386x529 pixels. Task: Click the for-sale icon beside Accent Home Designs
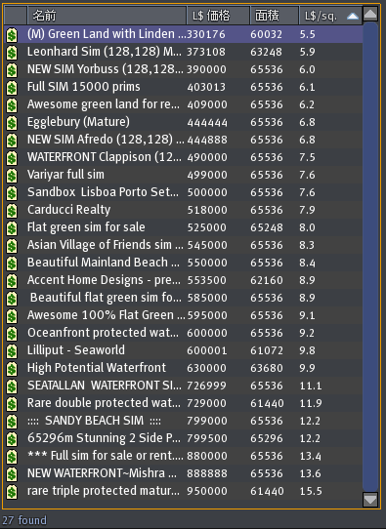(12, 281)
